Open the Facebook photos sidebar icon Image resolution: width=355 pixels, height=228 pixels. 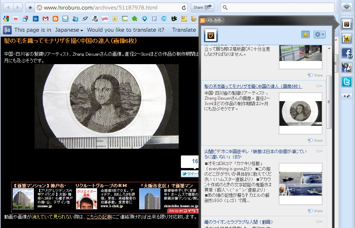click(x=347, y=67)
